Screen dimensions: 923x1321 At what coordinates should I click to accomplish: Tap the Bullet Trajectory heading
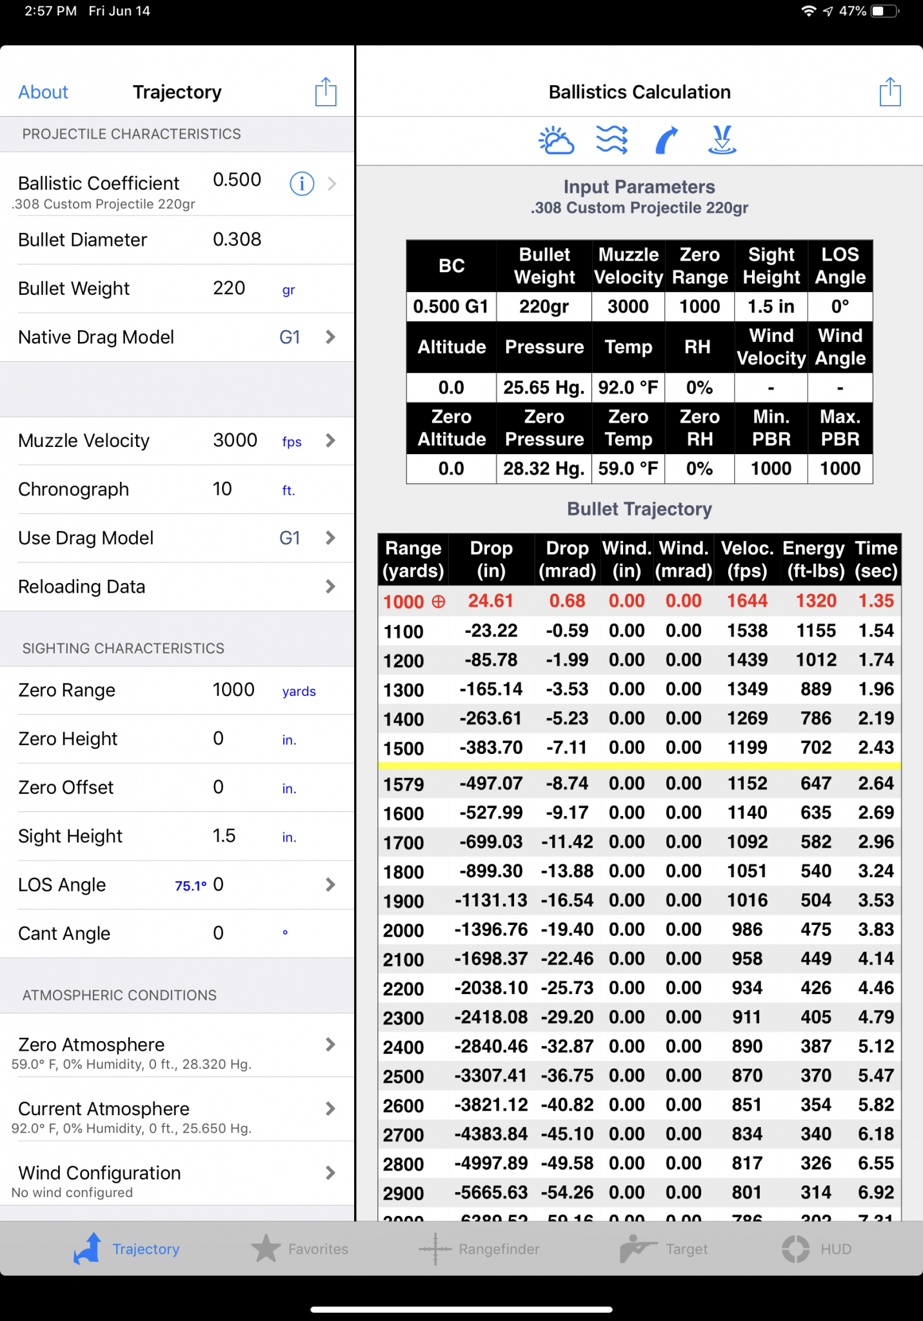click(639, 509)
